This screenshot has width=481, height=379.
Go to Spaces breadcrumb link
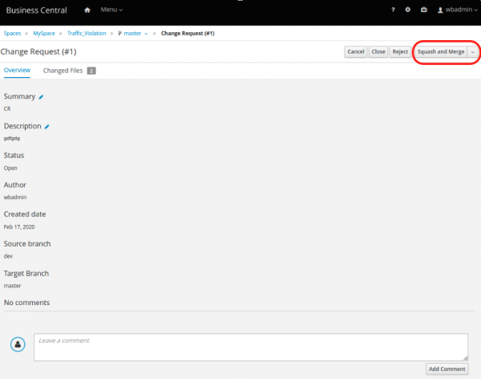click(12, 35)
